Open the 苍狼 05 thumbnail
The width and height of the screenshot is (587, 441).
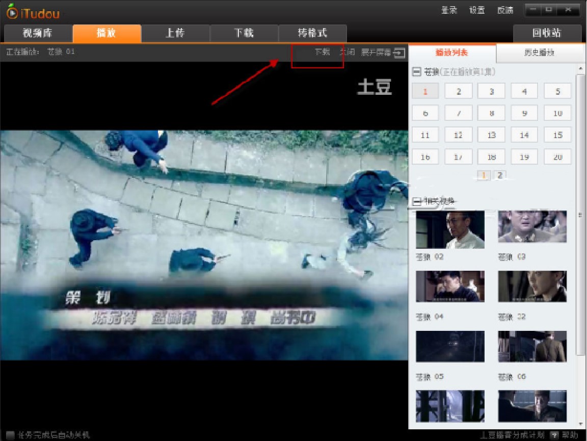coord(450,346)
